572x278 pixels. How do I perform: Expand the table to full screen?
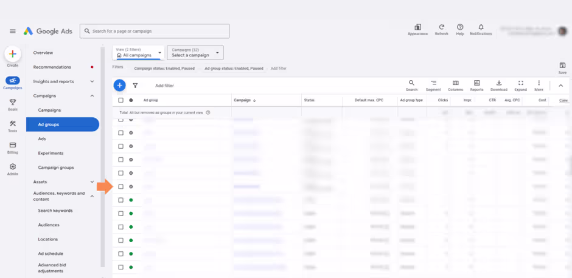[x=520, y=85]
